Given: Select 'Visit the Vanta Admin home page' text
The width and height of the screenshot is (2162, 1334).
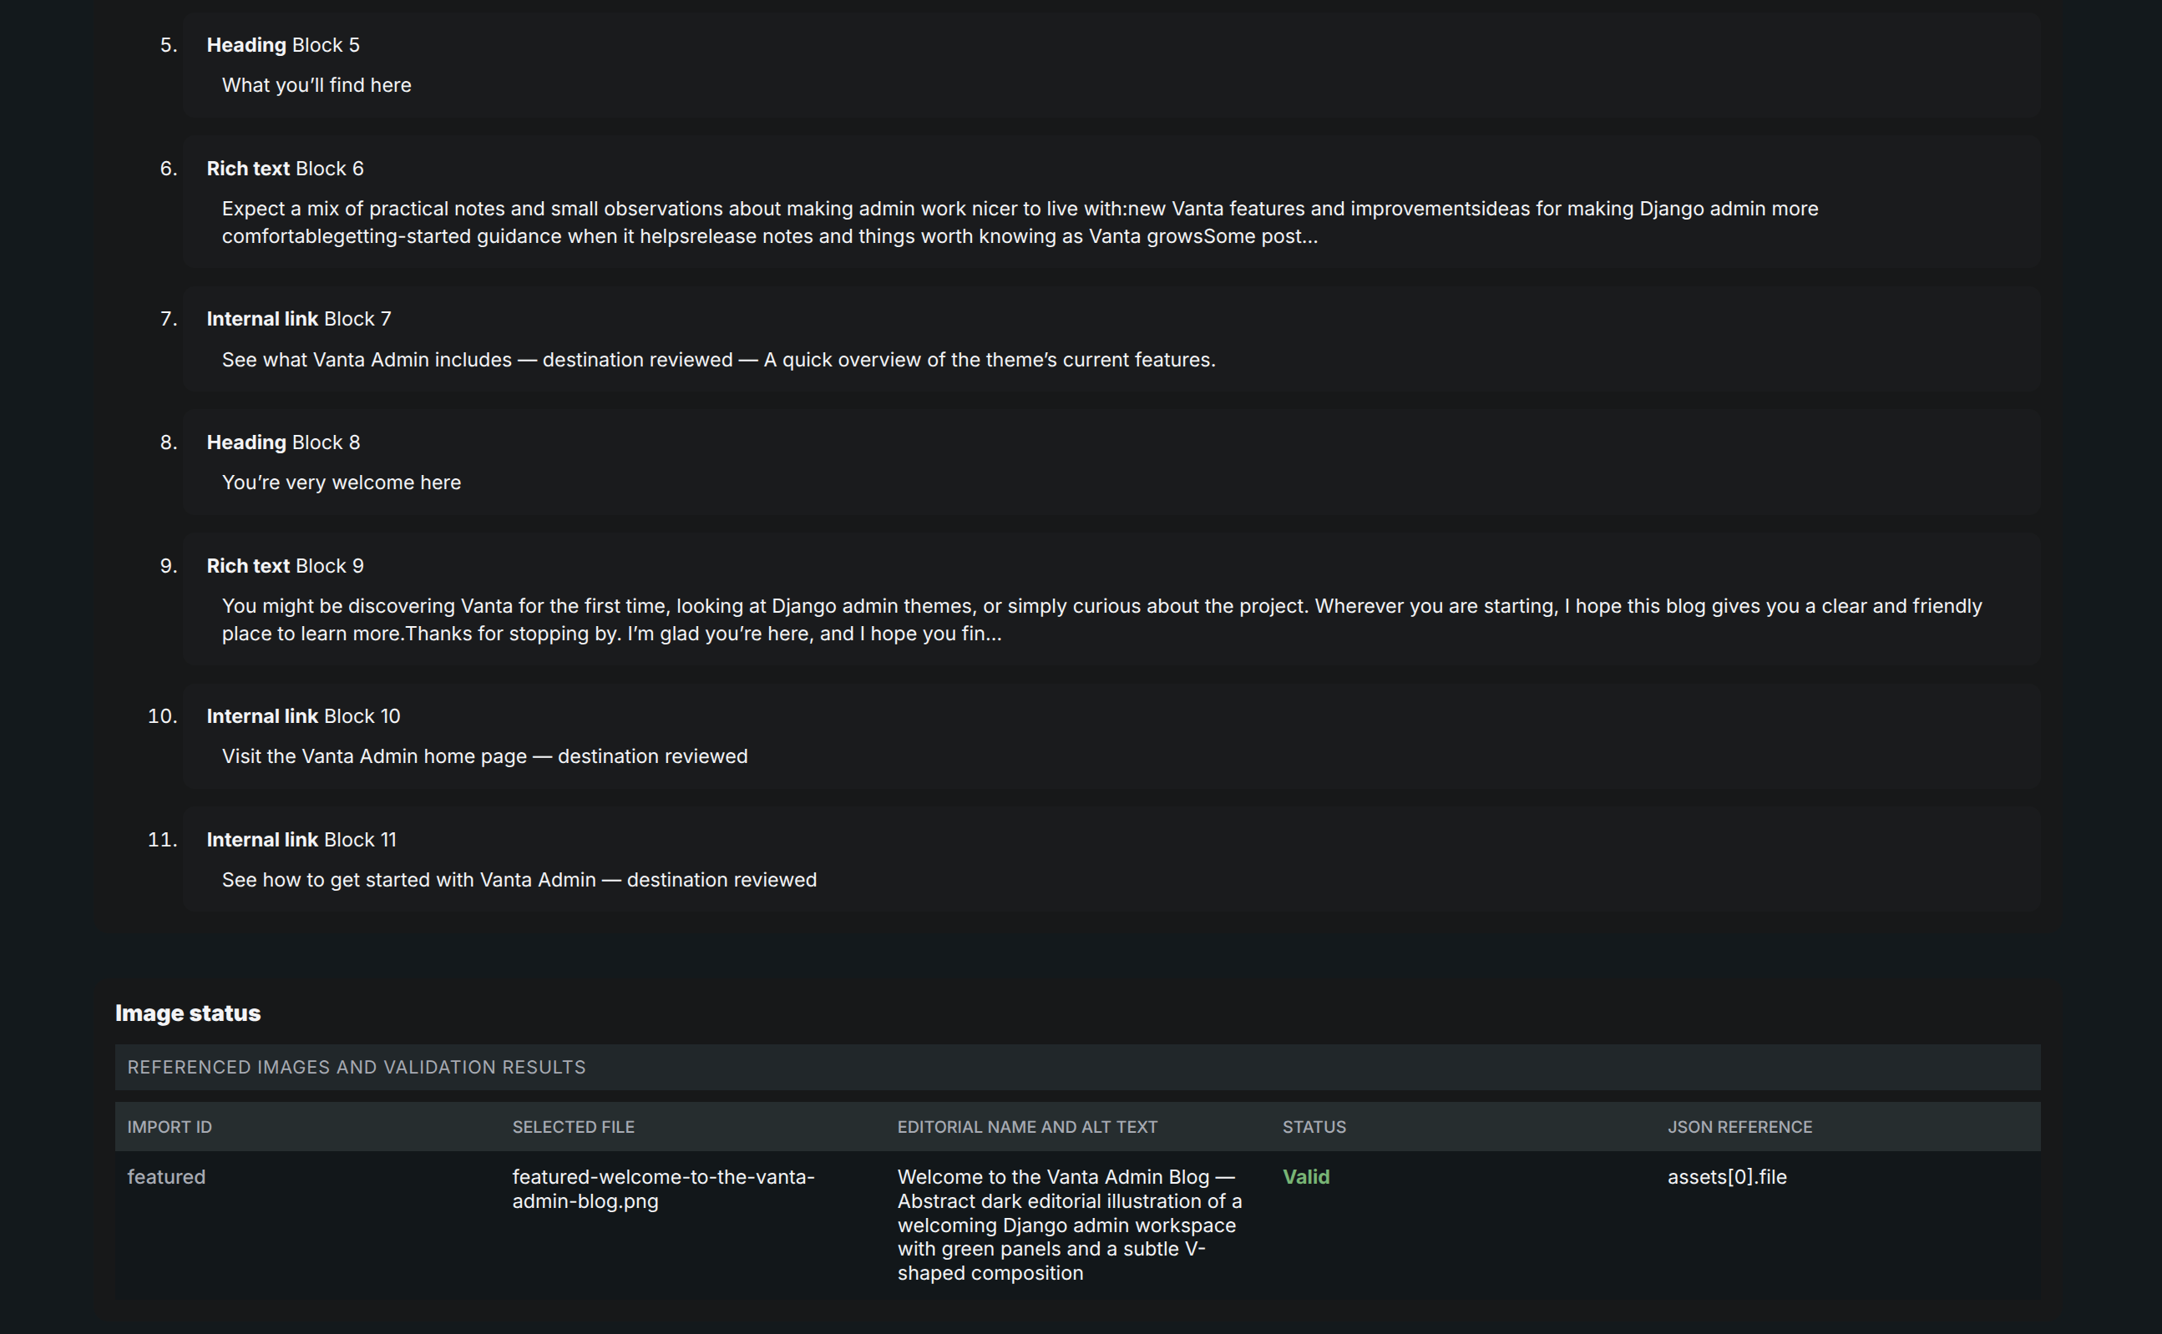Looking at the screenshot, I should click(x=374, y=756).
